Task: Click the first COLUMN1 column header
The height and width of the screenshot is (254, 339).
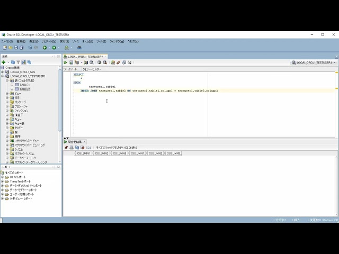Action: (x=83, y=153)
